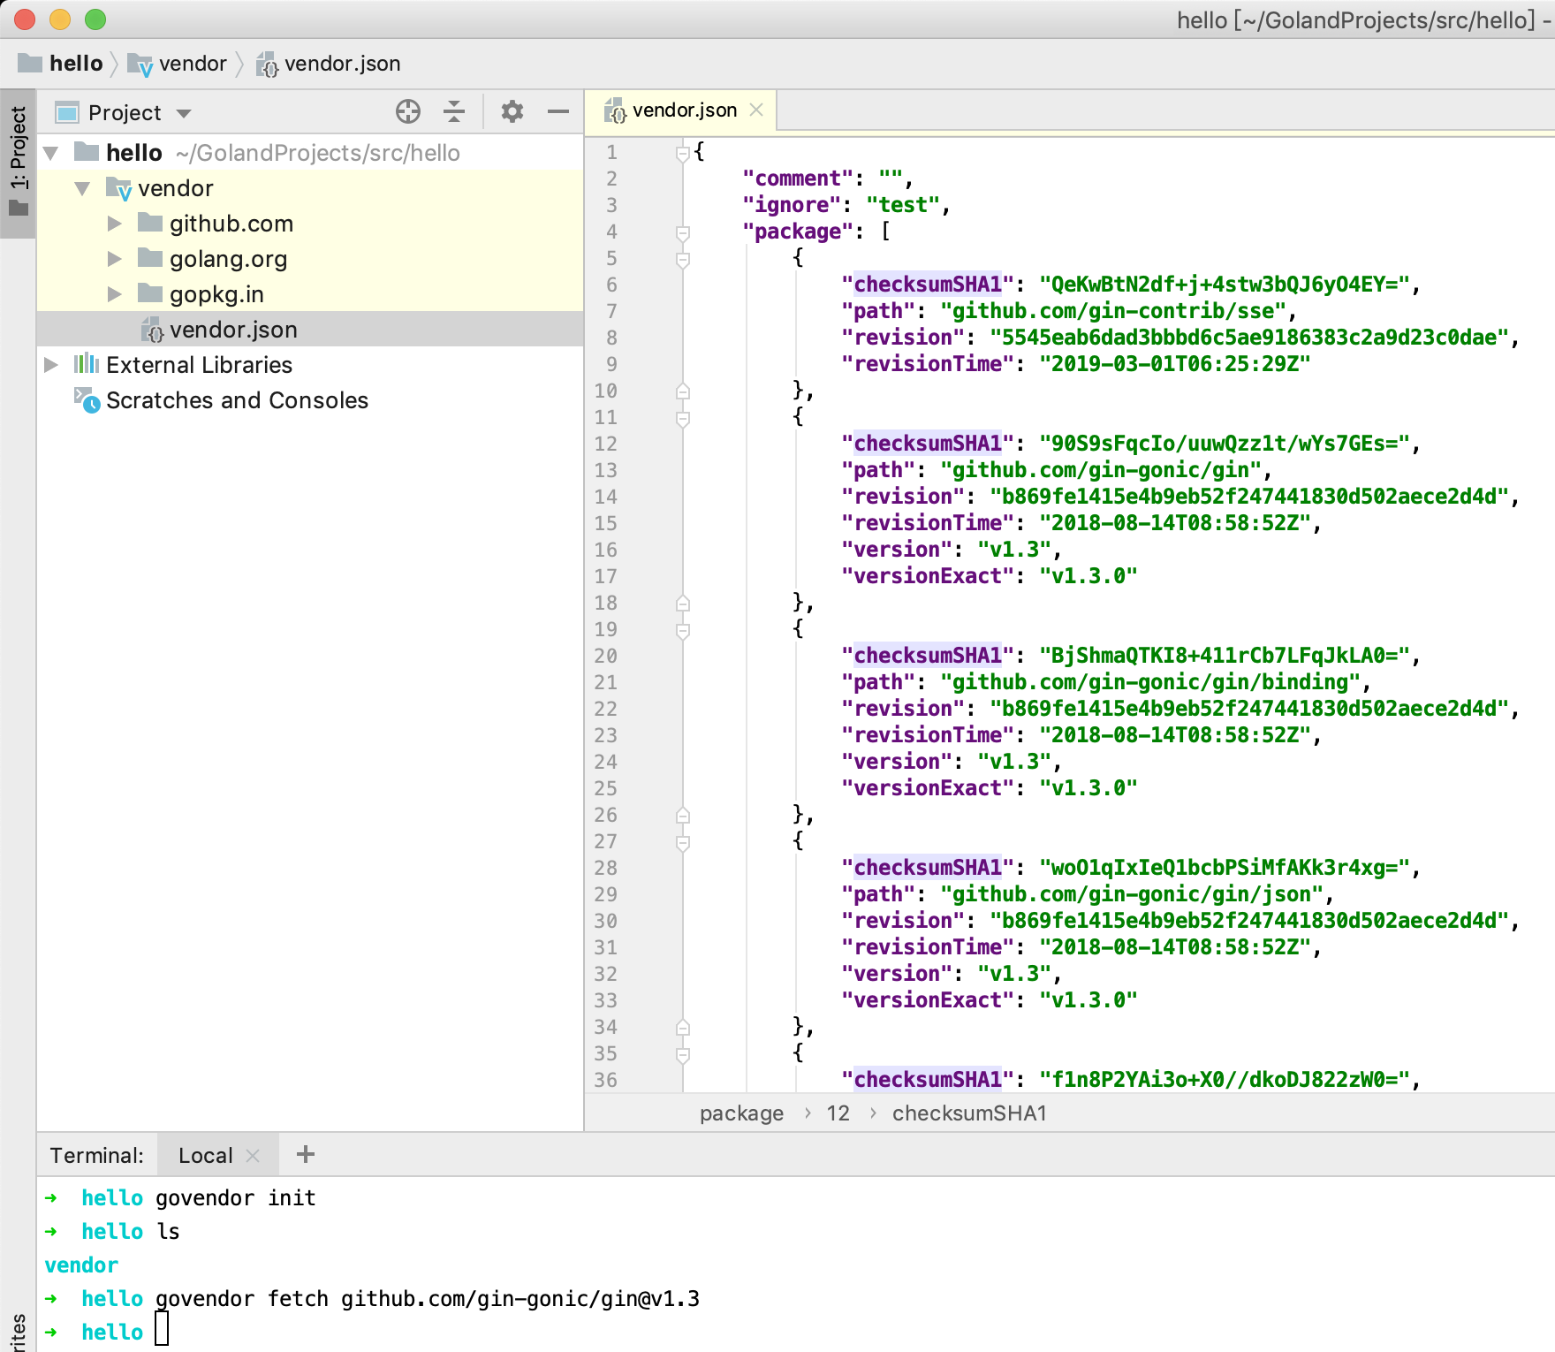Click hello folder icon in breadcrumb bar
This screenshot has width=1555, height=1352.
pyautogui.click(x=30, y=63)
